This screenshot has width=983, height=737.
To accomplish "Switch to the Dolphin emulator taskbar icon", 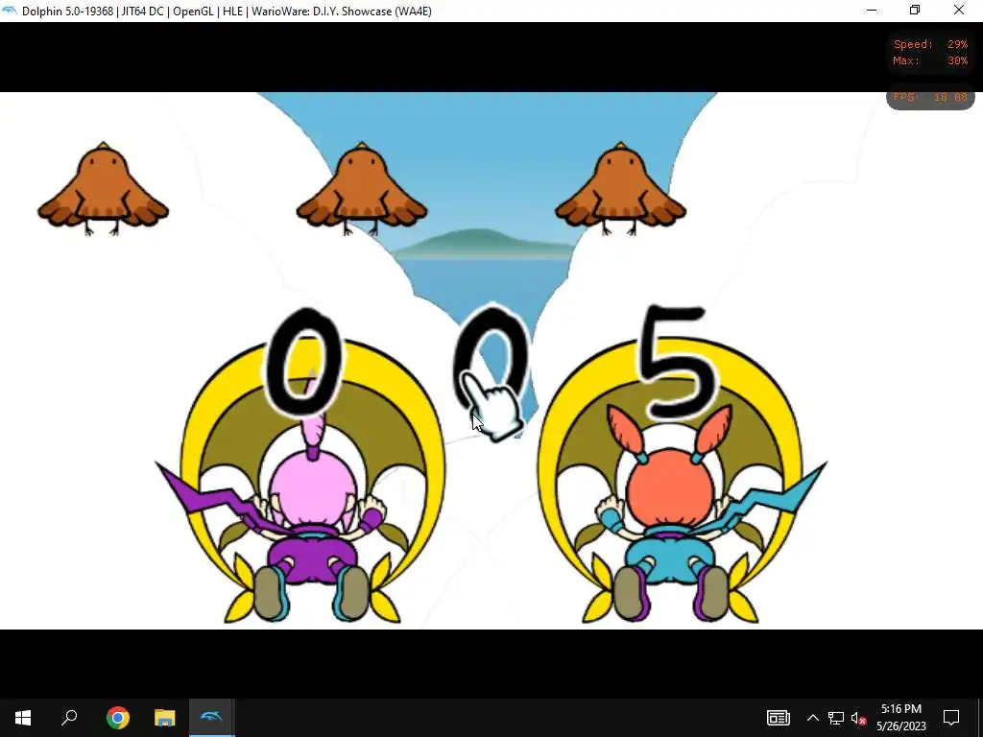I will (x=211, y=718).
